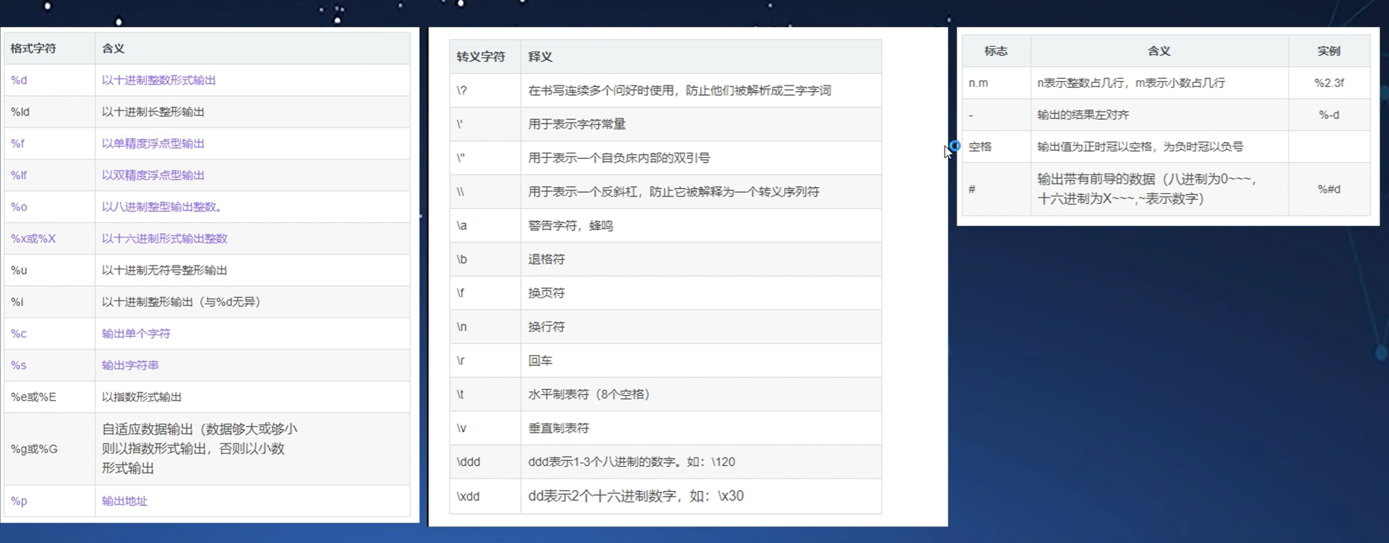1389x543 pixels.
Task: Open the %d format specifier link
Action: 18,80
